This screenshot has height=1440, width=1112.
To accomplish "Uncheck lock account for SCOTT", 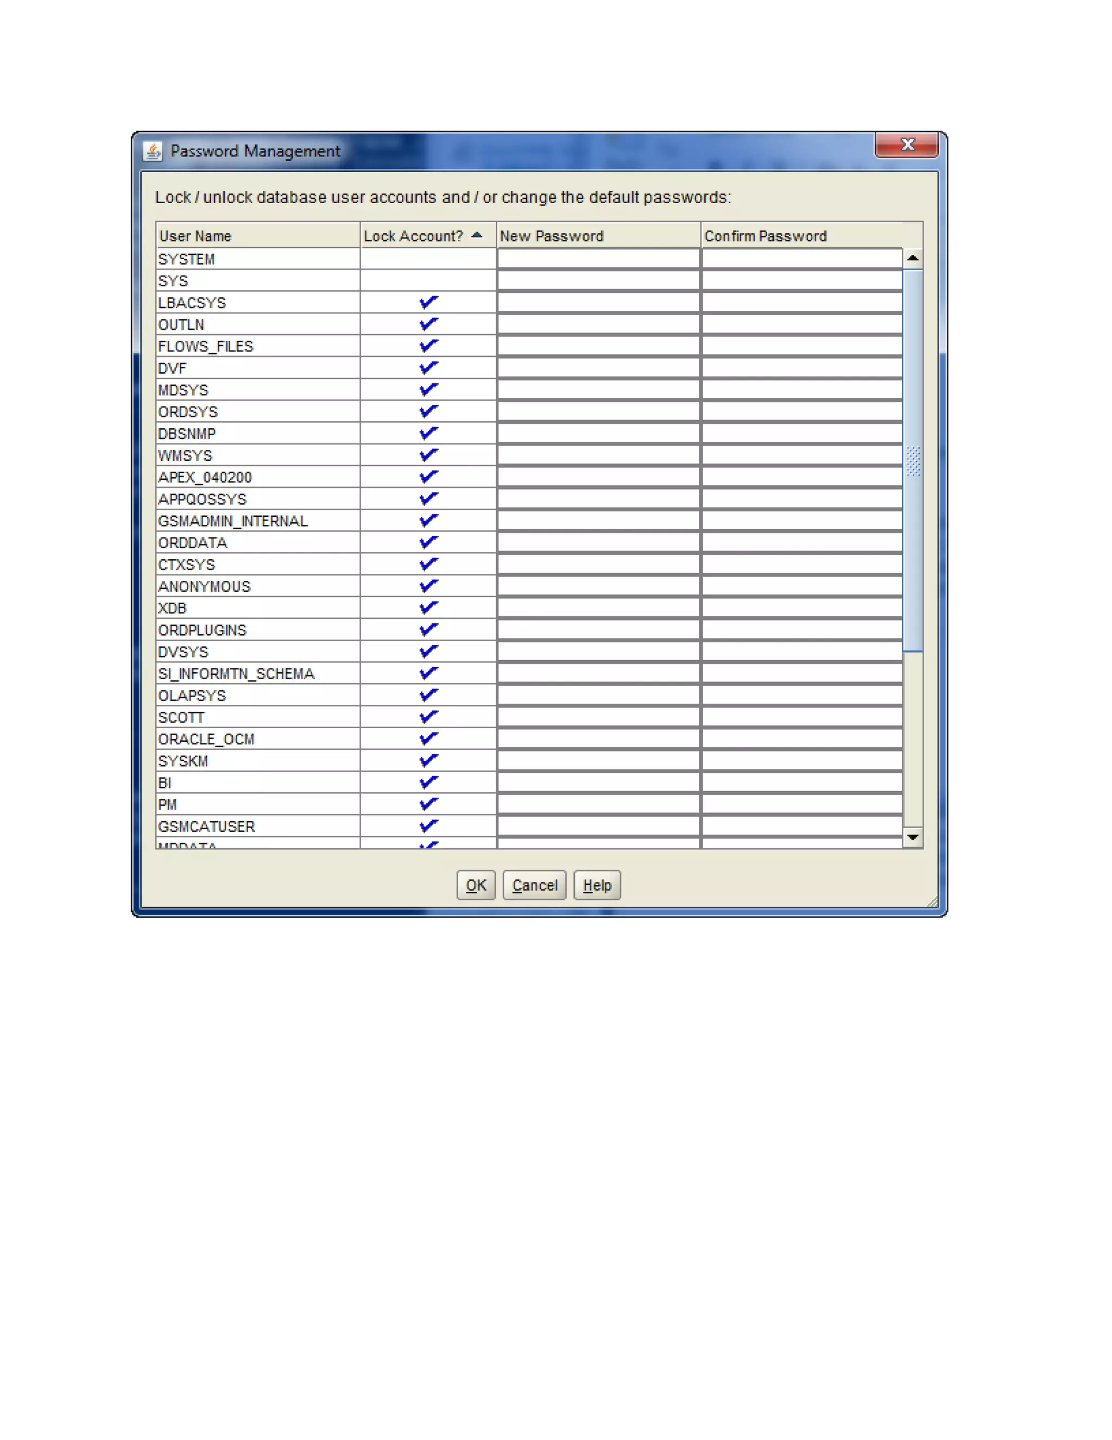I will point(428,717).
